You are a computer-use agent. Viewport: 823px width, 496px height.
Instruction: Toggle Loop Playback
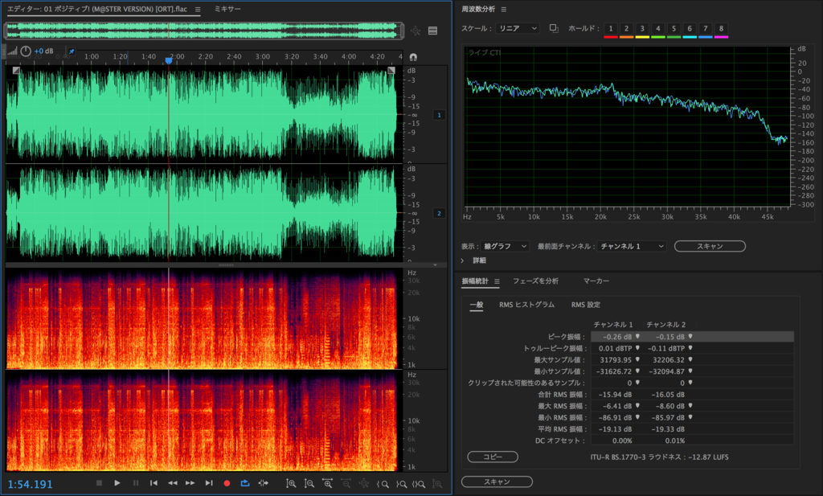[245, 483]
